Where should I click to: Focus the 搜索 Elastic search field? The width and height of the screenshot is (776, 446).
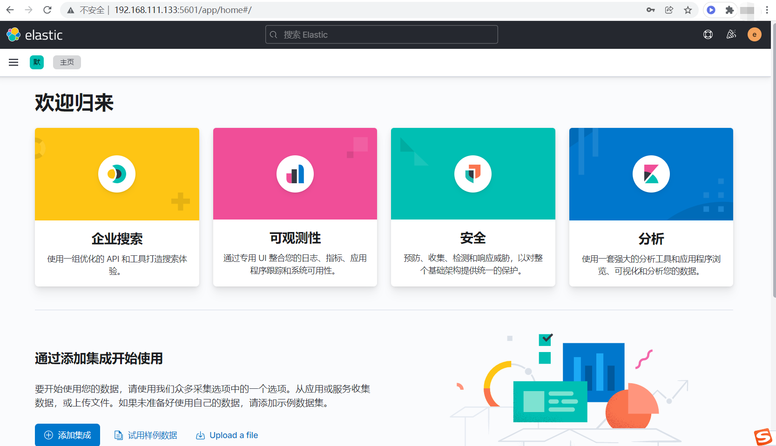pos(382,35)
